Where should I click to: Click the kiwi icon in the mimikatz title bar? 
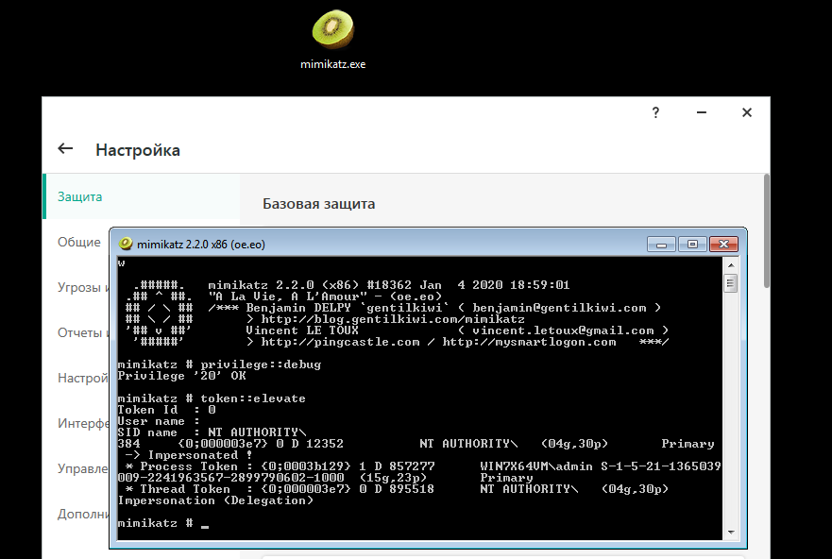[126, 244]
